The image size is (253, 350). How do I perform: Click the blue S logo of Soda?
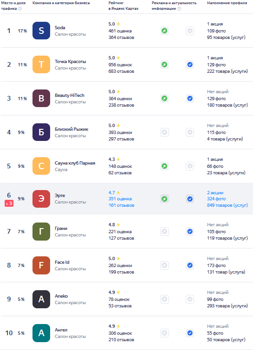point(41,31)
